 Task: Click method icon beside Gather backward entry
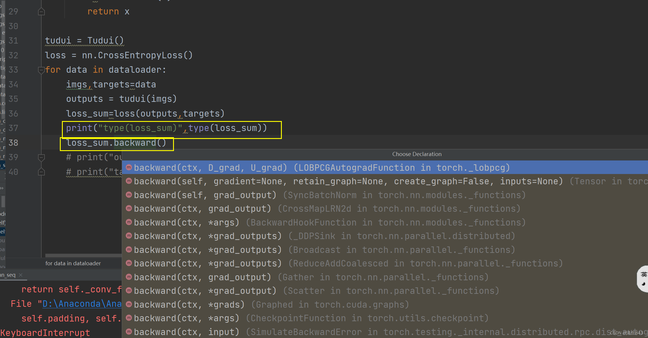pos(129,277)
